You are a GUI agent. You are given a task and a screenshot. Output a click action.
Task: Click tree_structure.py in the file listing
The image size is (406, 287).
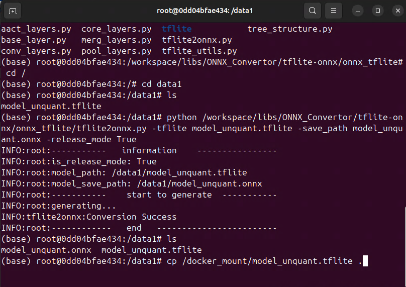pyautogui.click(x=290, y=29)
